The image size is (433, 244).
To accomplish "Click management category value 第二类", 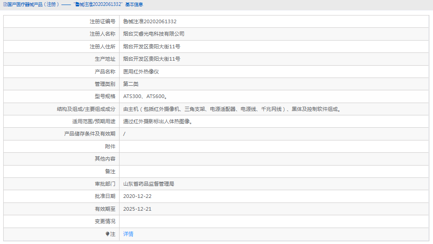I will 131,84.
